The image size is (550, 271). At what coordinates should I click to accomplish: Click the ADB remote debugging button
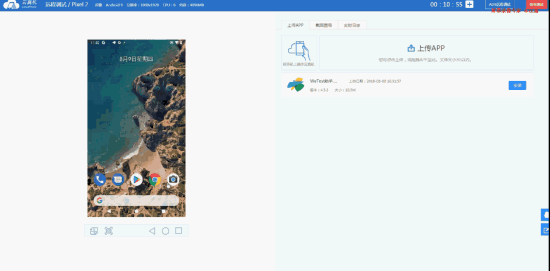499,4
